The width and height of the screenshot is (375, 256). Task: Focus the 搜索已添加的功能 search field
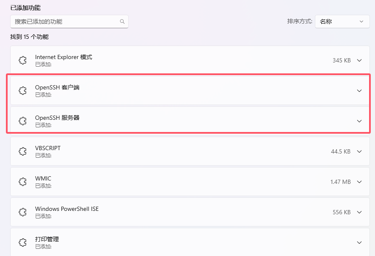point(66,22)
